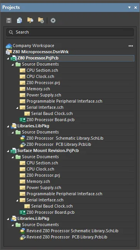Screen dimensions: 140x250
Task: Click the folder with gear toolbar icon
Action: (41, 20)
